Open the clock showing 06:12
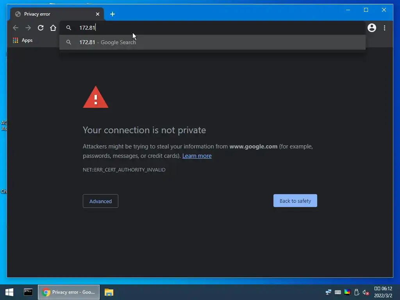Image resolution: width=400 pixels, height=300 pixels. point(383,292)
